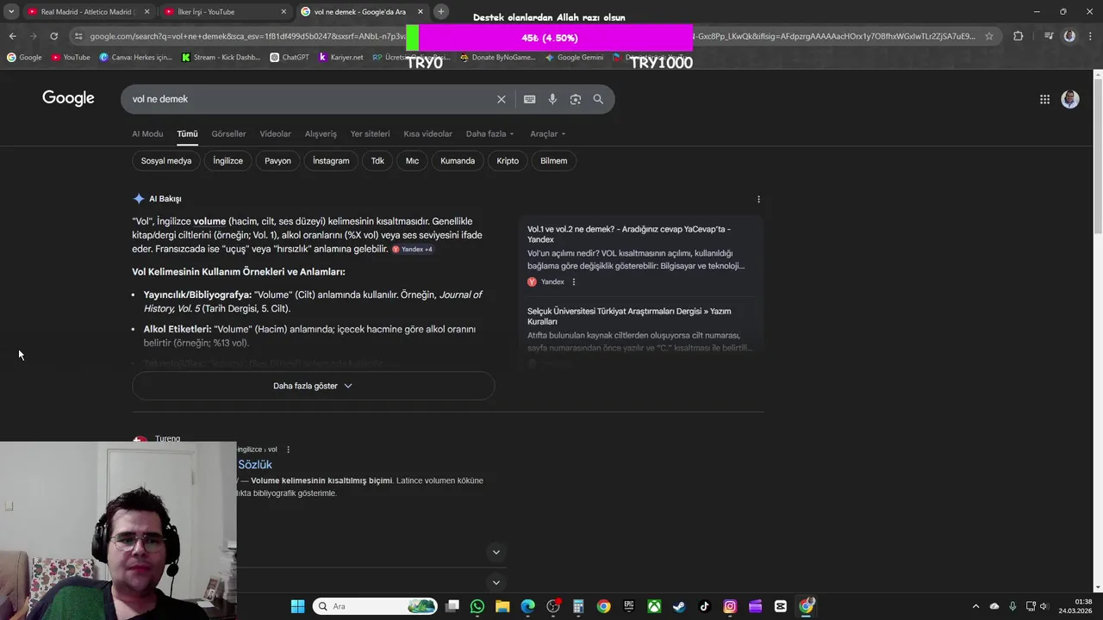Screen dimensions: 1103x620
Task: Open Epic Games Launcher from the taskbar
Action: point(629,606)
